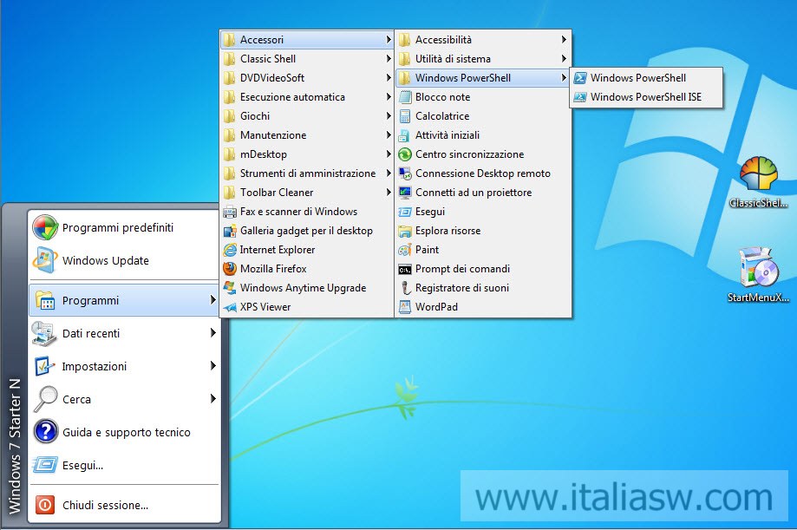797x530 pixels.
Task: Expand the Utilità di sistema folder arrow
Action: (x=564, y=58)
